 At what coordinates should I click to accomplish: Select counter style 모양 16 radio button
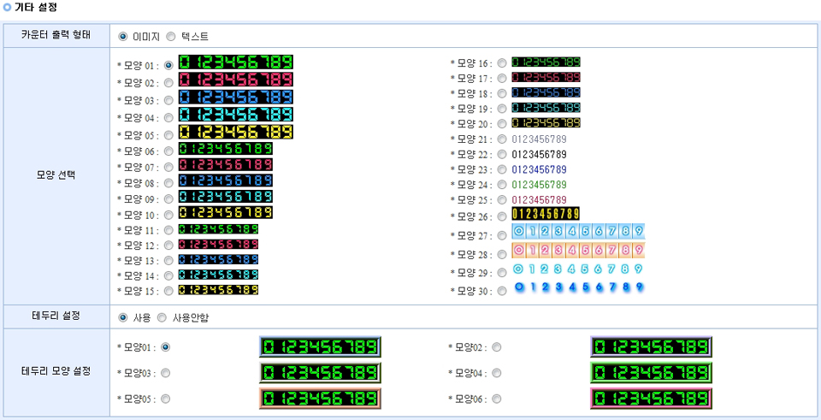pos(502,63)
